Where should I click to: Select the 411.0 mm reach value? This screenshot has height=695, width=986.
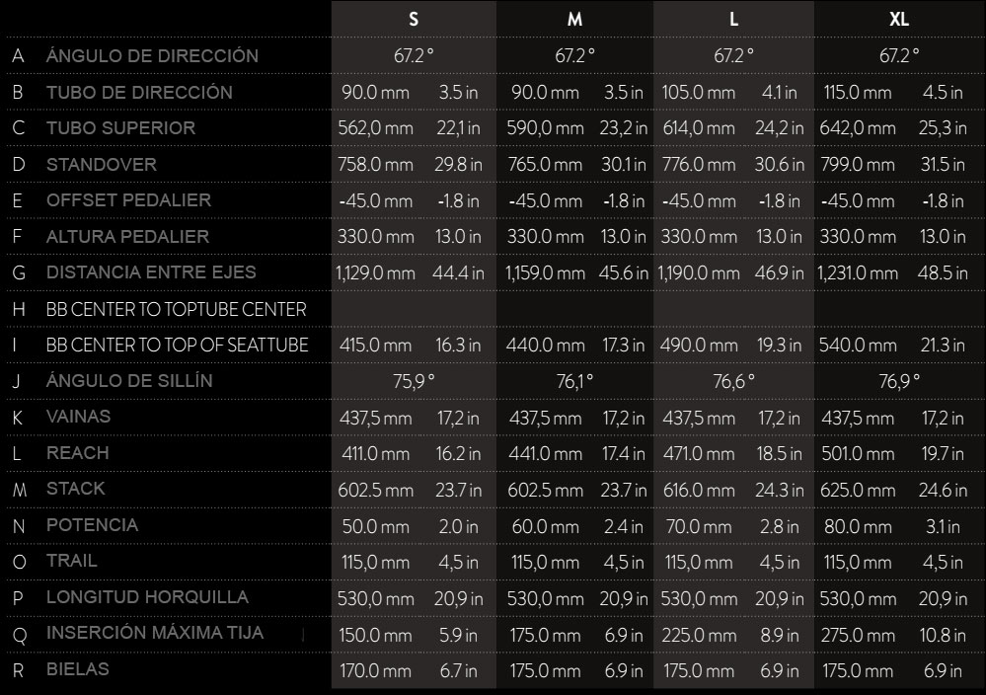tap(375, 454)
